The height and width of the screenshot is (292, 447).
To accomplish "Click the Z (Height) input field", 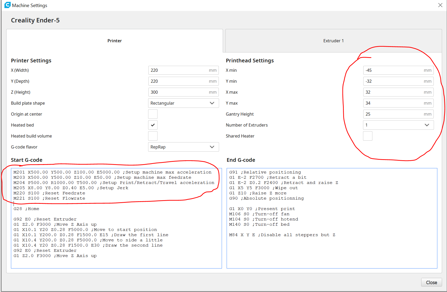I will pos(184,92).
